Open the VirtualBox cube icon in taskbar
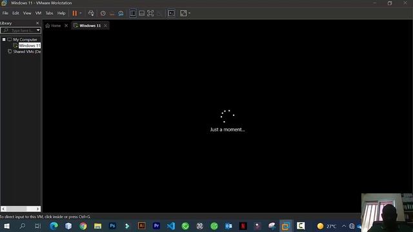413x232 pixels. tap(68, 226)
